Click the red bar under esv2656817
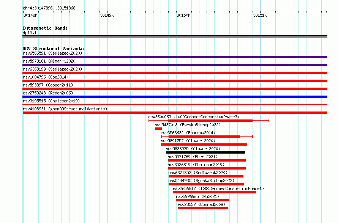The image size is (338, 223). click(215, 192)
